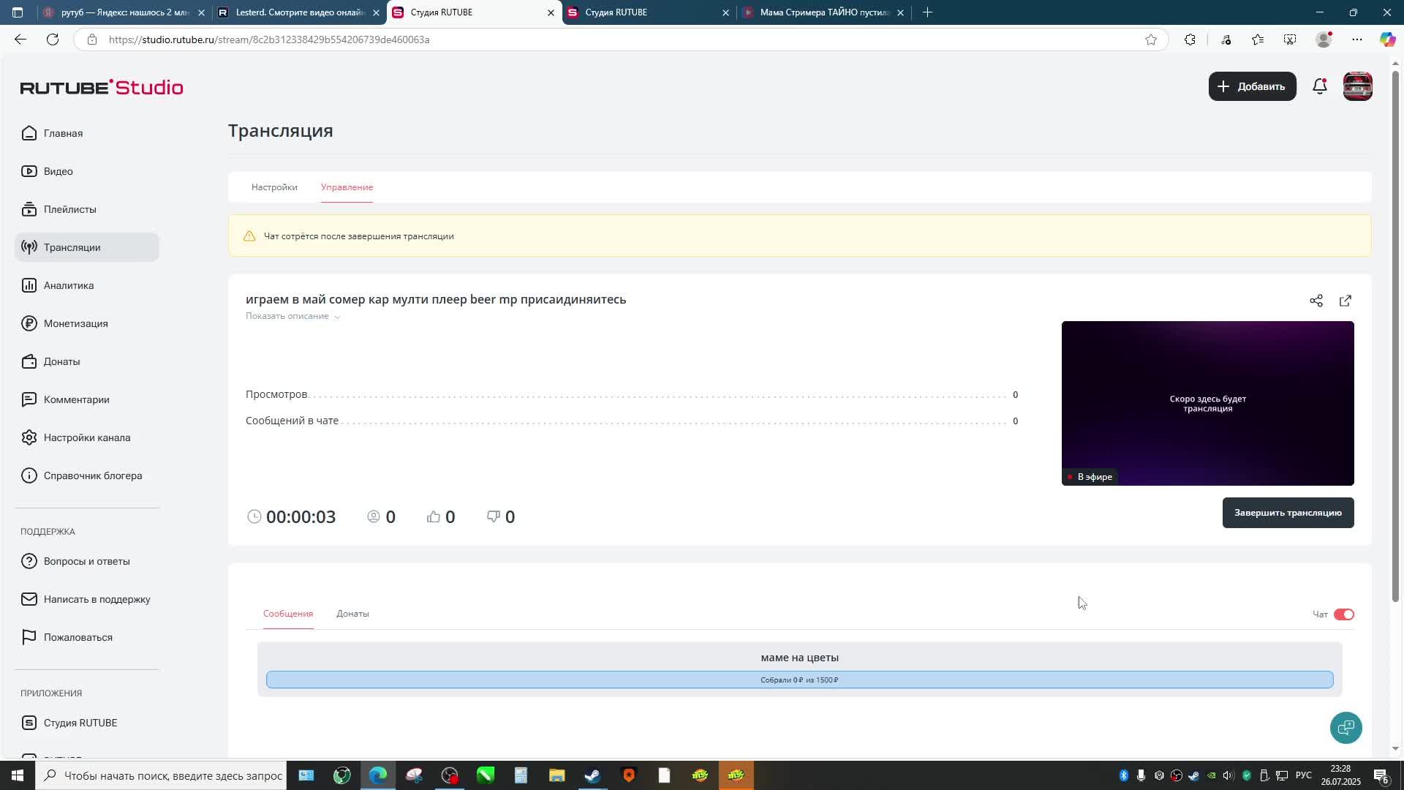Toggle the Чат switch off
Viewport: 1404px width, 790px height.
[x=1343, y=614]
